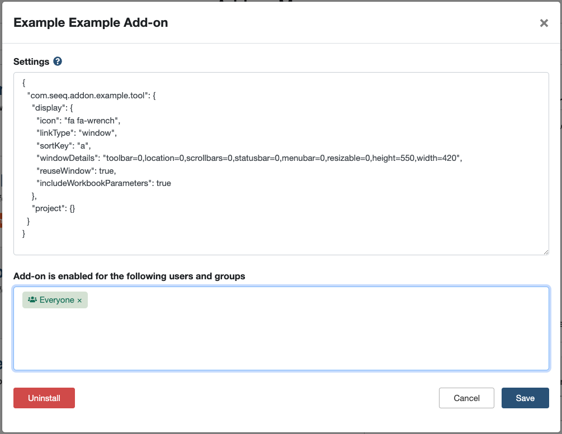Select the Everyone tag label

[x=56, y=300]
